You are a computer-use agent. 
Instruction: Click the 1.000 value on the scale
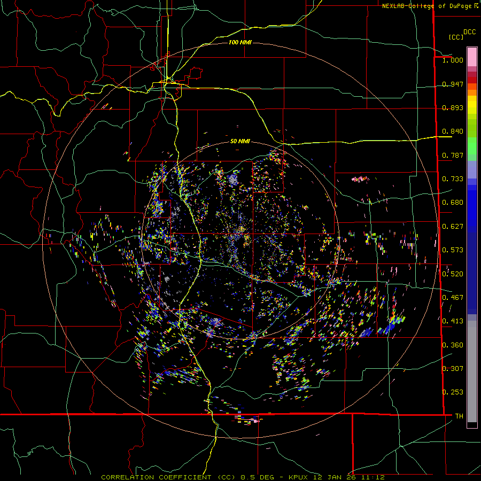[x=453, y=60]
